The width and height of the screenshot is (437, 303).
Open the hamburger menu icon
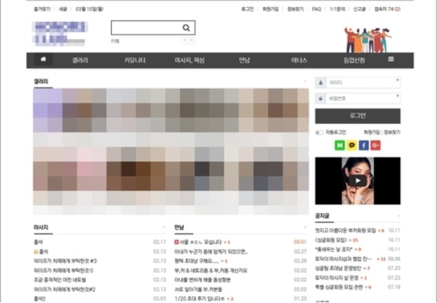coord(391,59)
